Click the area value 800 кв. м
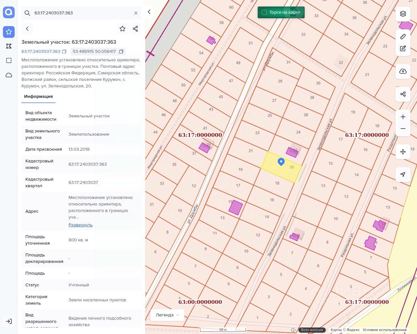 point(78,240)
